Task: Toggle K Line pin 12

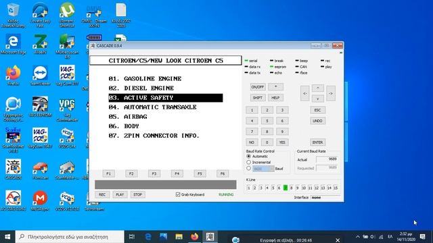Action: (x=317, y=188)
